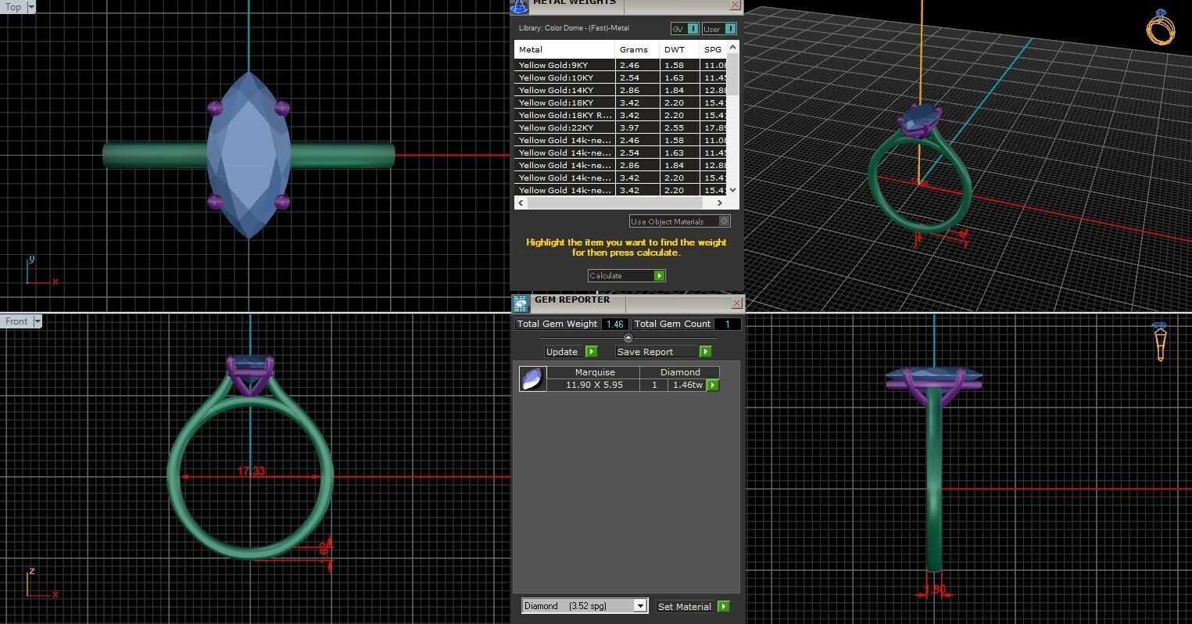
Task: Click the metal list horizontal scroll-right arrow
Action: point(720,203)
